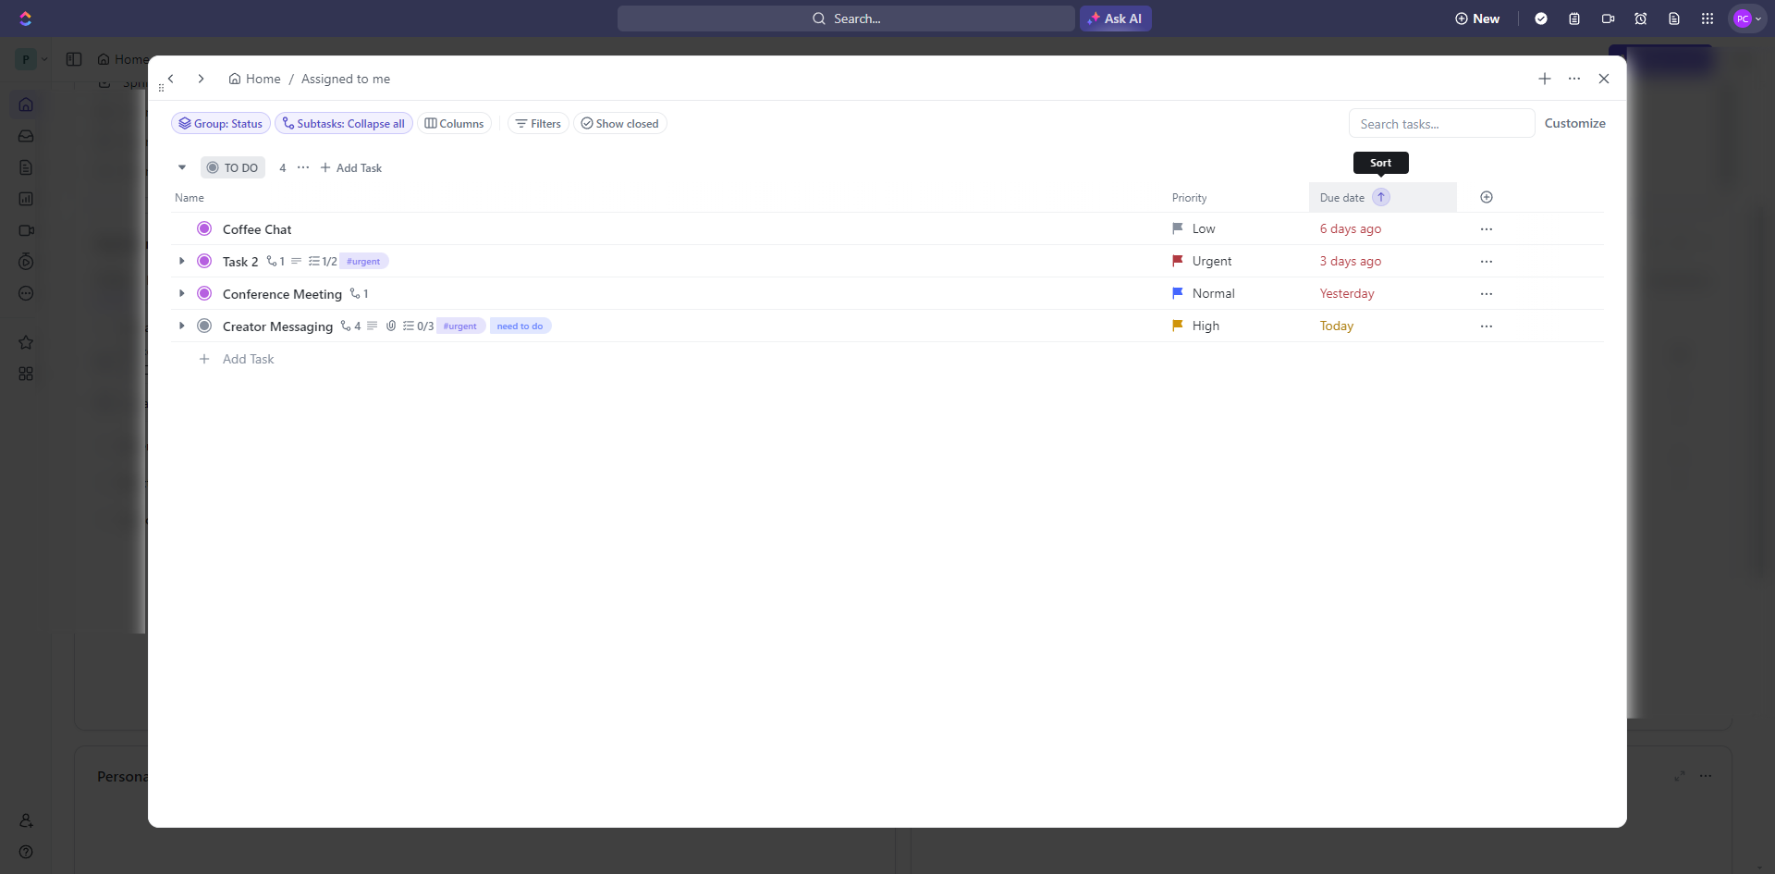Open the apps grid launcher icon
1775x874 pixels.
coord(1708,18)
